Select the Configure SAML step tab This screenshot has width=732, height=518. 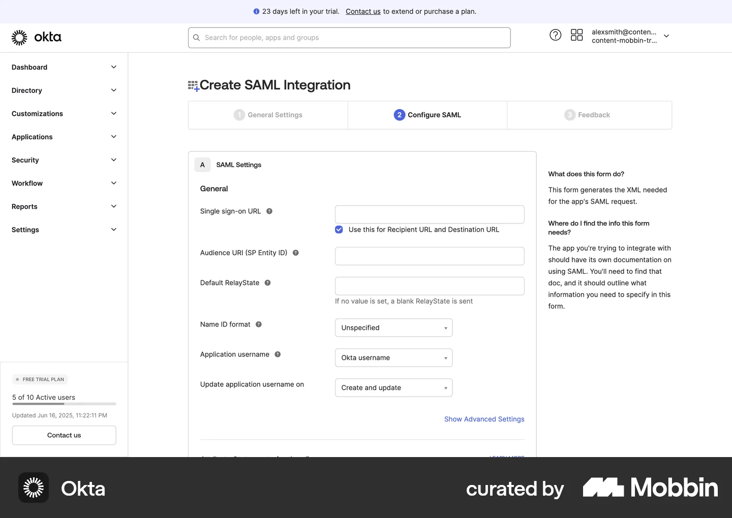428,115
